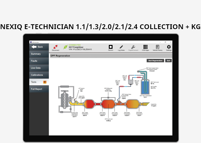This screenshot has width=201, height=143.
Task: Open Log Notes pencil icon
Action: tap(121, 47)
